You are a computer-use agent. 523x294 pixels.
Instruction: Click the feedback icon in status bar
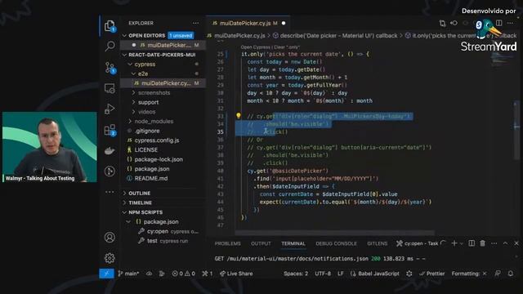pos(498,274)
